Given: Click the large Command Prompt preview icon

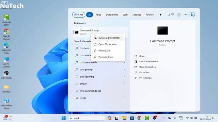Looking at the screenshot, I should pyautogui.click(x=162, y=30).
